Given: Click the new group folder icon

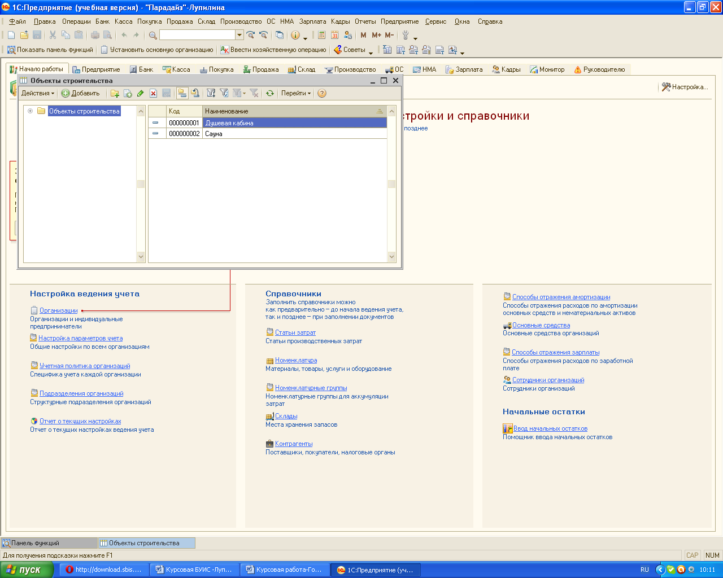Looking at the screenshot, I should pos(115,94).
